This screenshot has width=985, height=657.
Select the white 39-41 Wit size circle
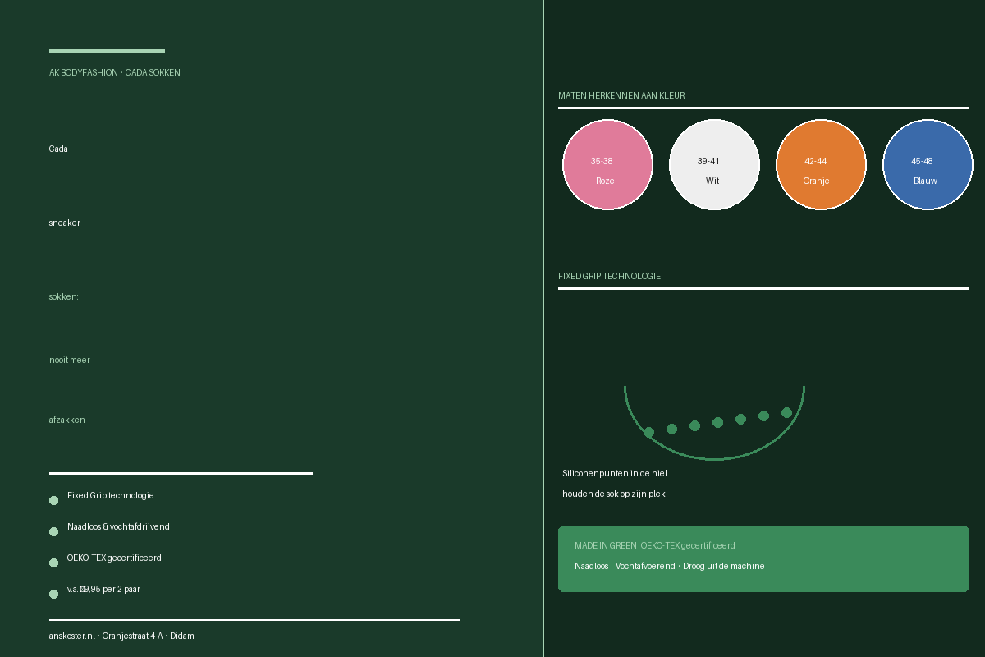tap(714, 164)
